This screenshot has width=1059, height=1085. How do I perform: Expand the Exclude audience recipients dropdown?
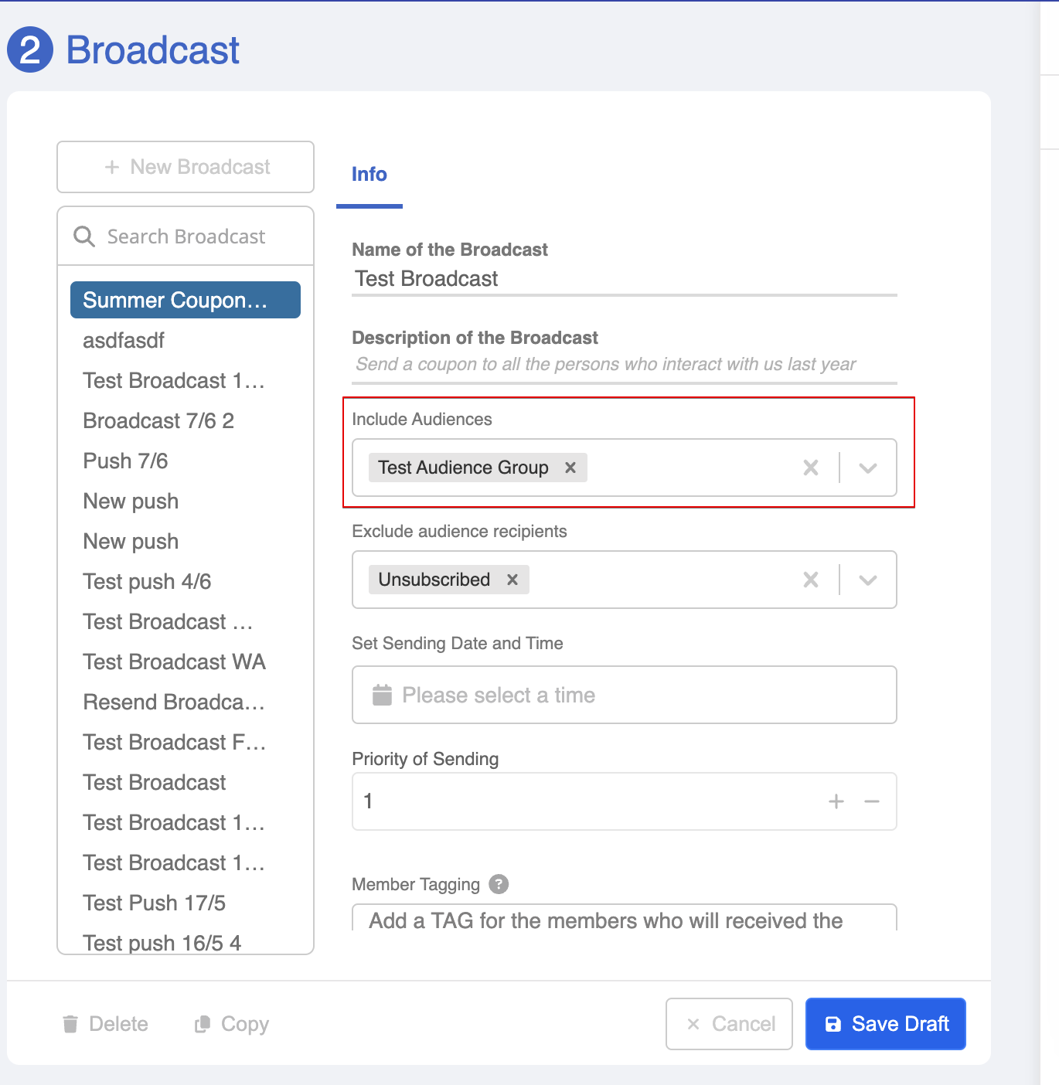[x=868, y=580]
